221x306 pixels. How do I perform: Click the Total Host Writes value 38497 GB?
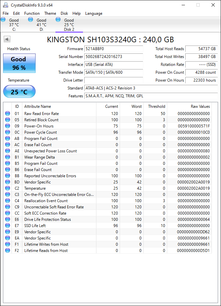coord(201,57)
